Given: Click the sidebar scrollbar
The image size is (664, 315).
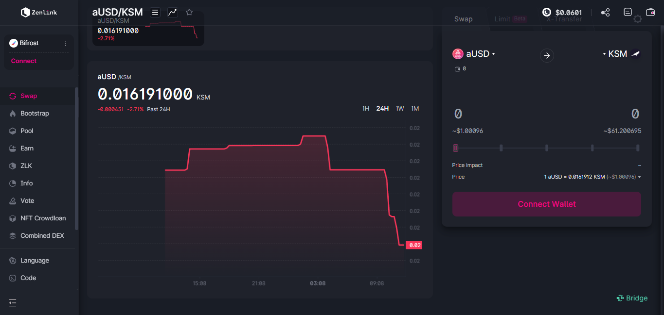Looking at the screenshot, I should (76, 158).
